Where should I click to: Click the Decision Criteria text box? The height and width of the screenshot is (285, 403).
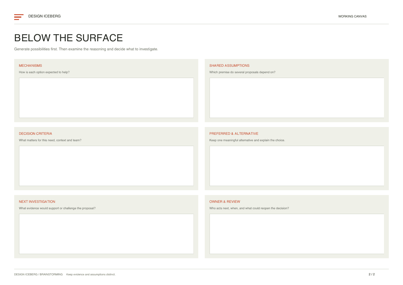tap(106, 166)
